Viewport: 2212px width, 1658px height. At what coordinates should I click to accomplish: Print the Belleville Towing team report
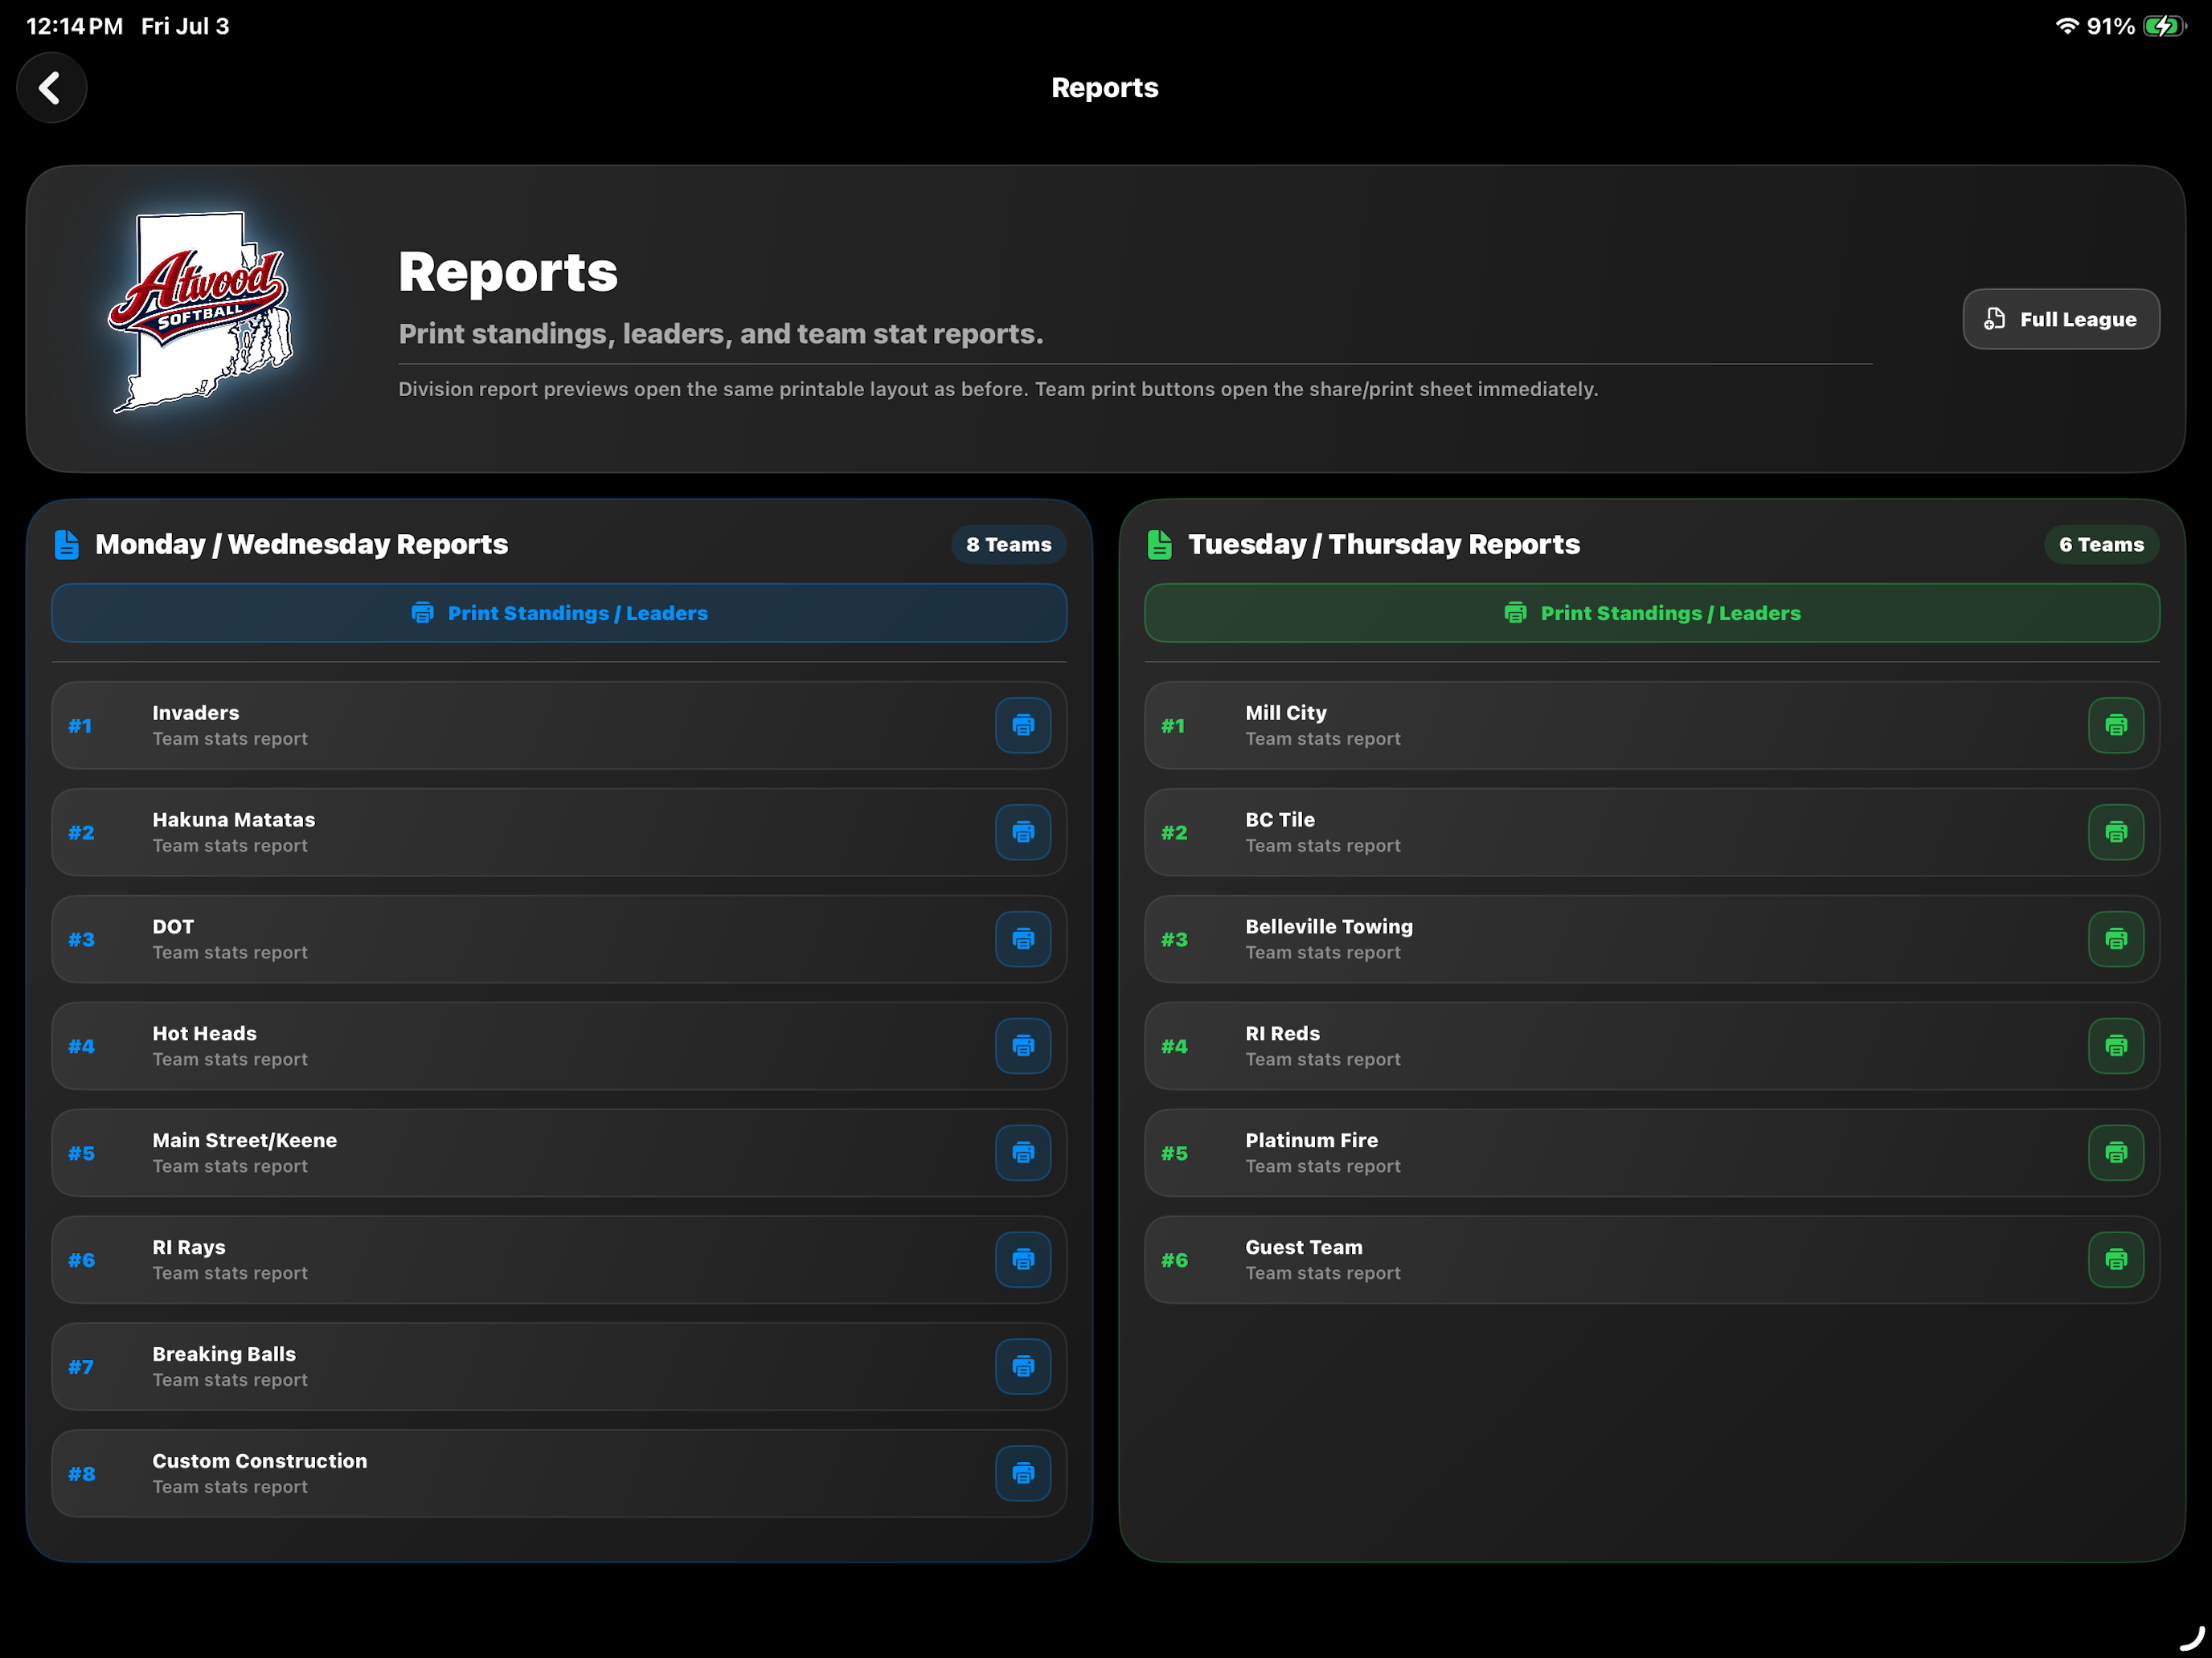point(2116,939)
